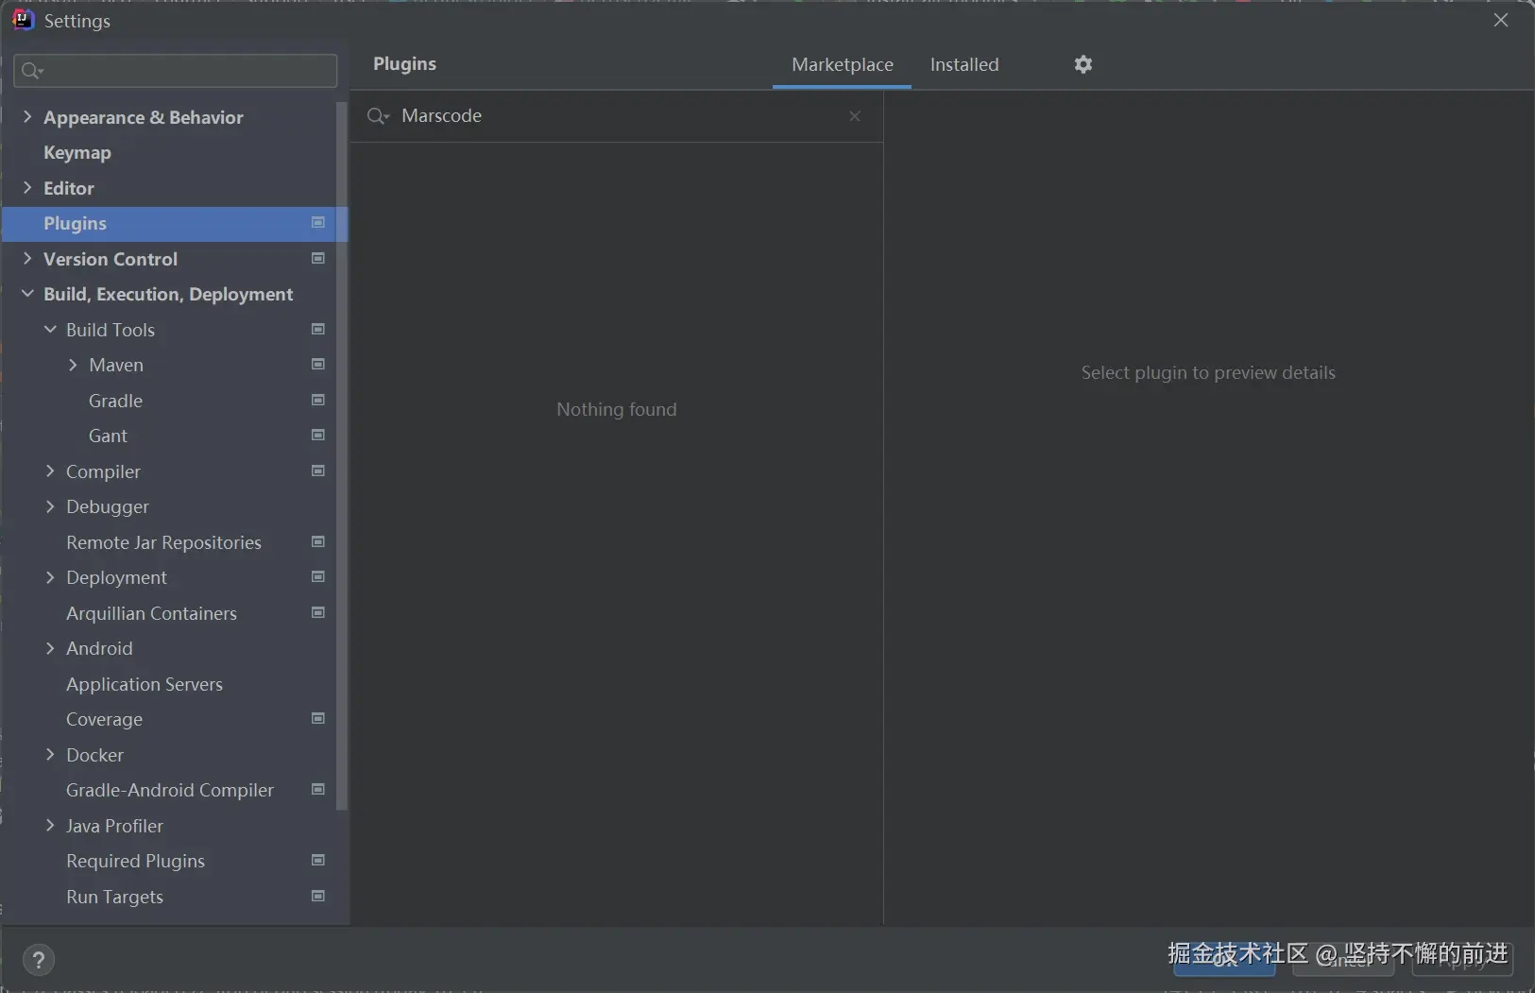Image resolution: width=1535 pixels, height=993 pixels.
Task: Open the plugins gear settings menu
Action: 1083,64
